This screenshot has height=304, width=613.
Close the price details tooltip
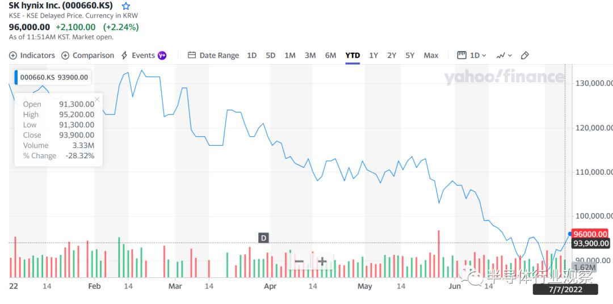point(97,99)
